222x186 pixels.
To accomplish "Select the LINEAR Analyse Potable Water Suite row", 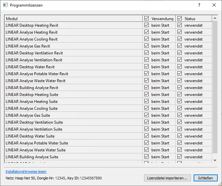I will coord(108,143).
